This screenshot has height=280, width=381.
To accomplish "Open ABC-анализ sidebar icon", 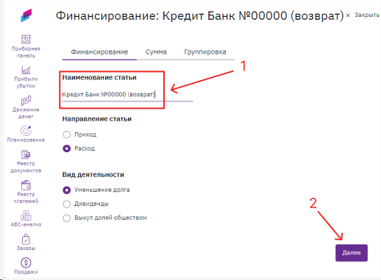I will pyautogui.click(x=26, y=215).
